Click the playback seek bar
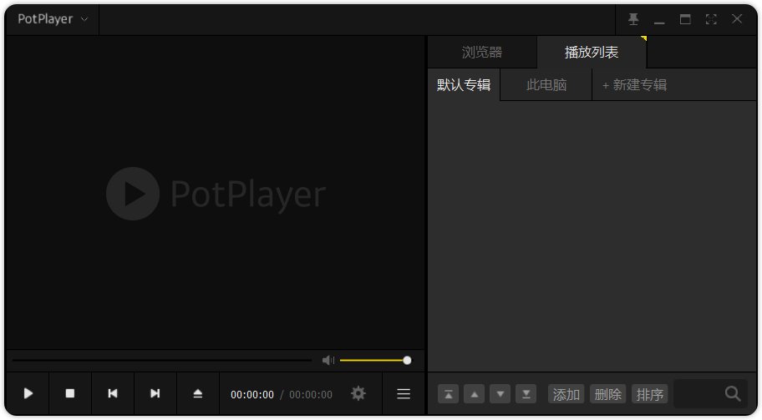 [162, 360]
